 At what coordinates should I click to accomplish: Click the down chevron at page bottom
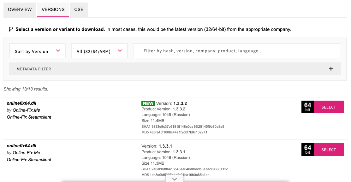[175, 179]
